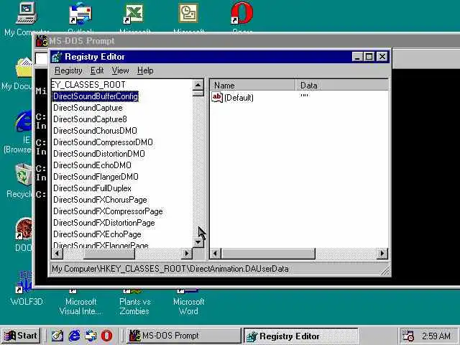This screenshot has height=345, width=460.
Task: Click the value pane horizontal scroll thumb
Action: click(x=268, y=254)
